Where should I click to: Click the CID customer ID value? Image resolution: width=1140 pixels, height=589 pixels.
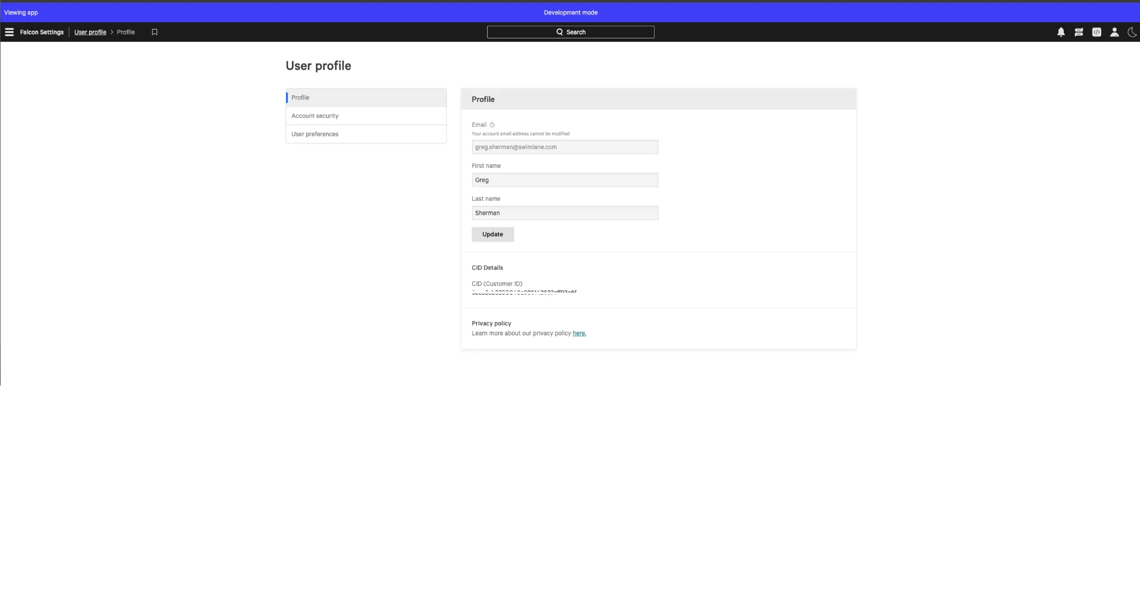pyautogui.click(x=524, y=291)
